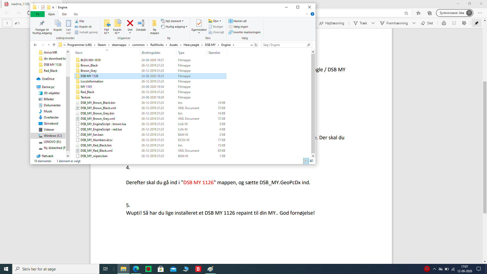Refresh the Engine folder view
The height and width of the screenshot is (274, 487).
pos(256,45)
